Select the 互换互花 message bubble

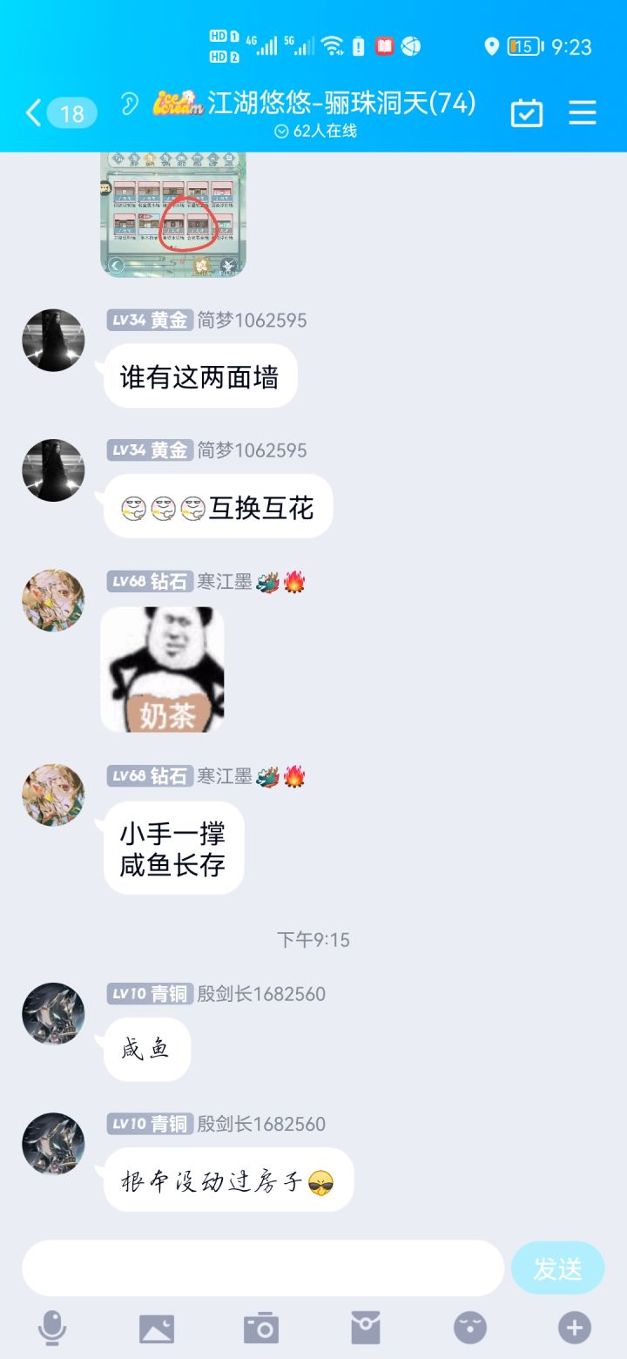[x=219, y=506]
